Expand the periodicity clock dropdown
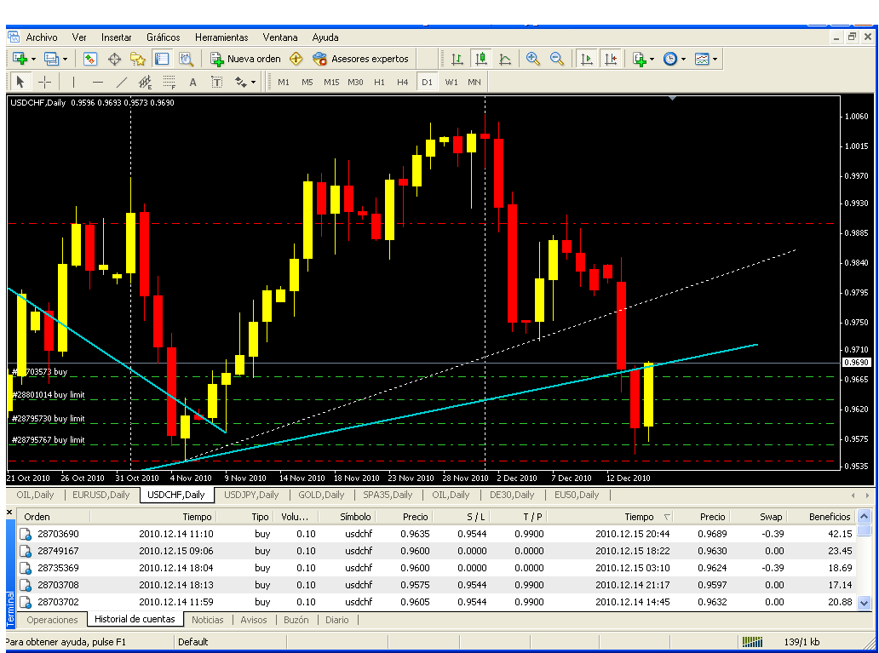 (673, 59)
